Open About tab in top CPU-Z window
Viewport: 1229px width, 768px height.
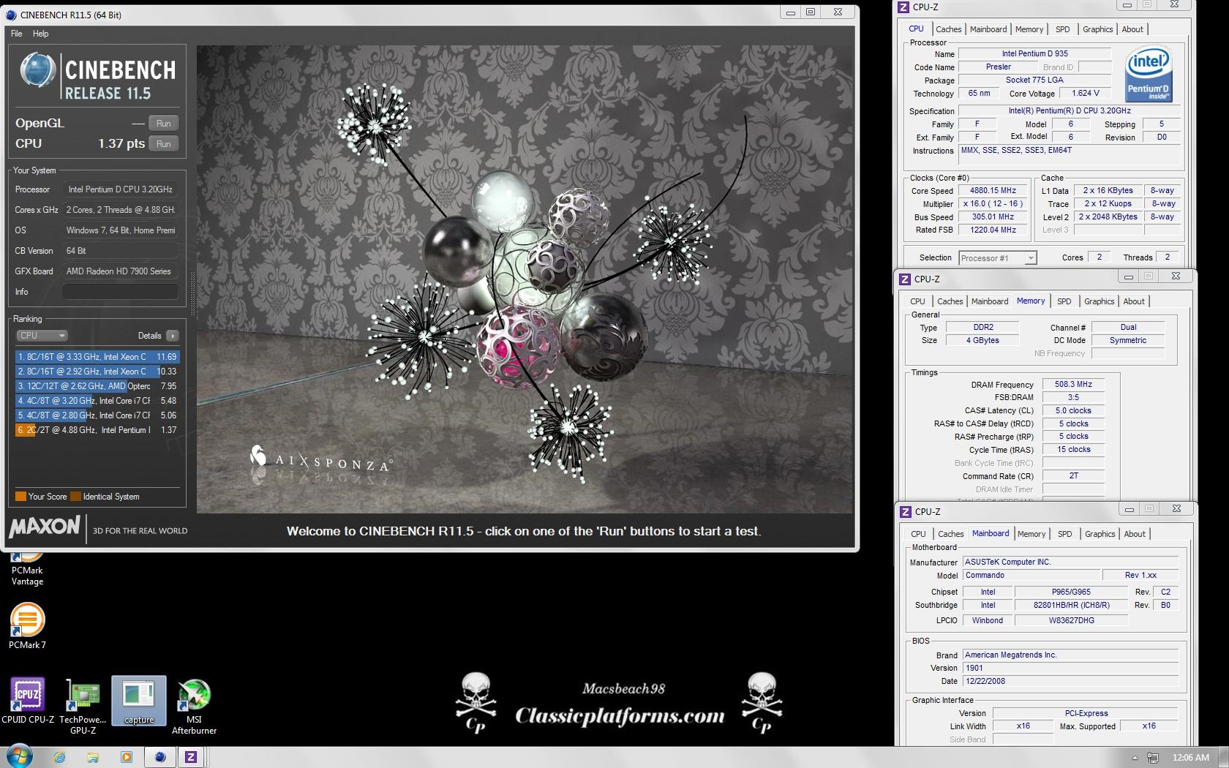pyautogui.click(x=1132, y=29)
